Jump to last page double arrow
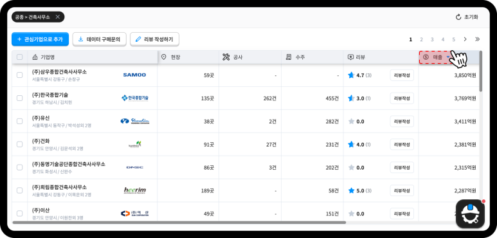This screenshot has height=238, width=497. click(477, 39)
